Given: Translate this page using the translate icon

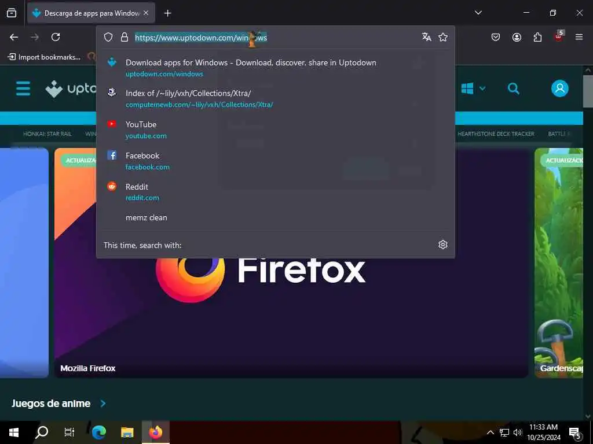Looking at the screenshot, I should (427, 37).
